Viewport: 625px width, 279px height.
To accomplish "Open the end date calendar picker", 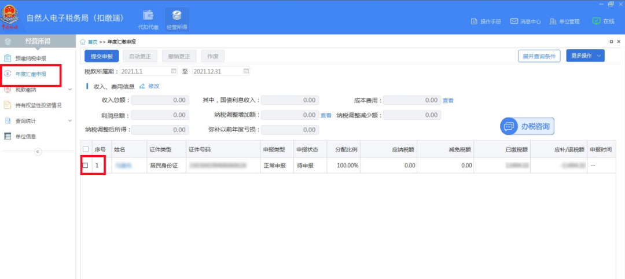I will coord(246,71).
